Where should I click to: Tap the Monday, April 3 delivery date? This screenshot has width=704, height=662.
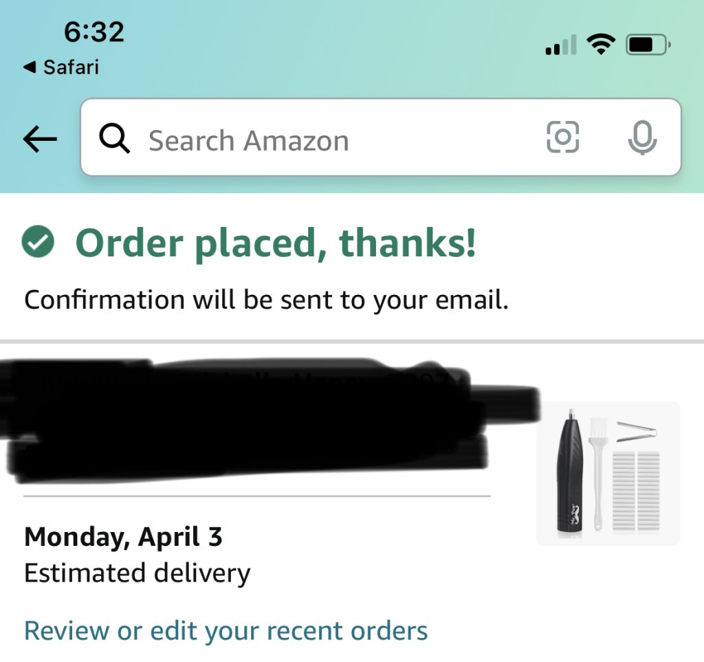[123, 537]
